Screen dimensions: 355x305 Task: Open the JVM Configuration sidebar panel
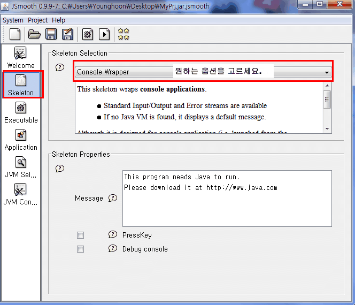21,194
